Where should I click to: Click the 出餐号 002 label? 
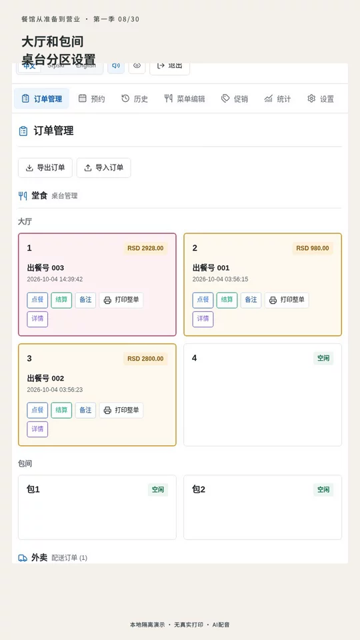coord(46,379)
